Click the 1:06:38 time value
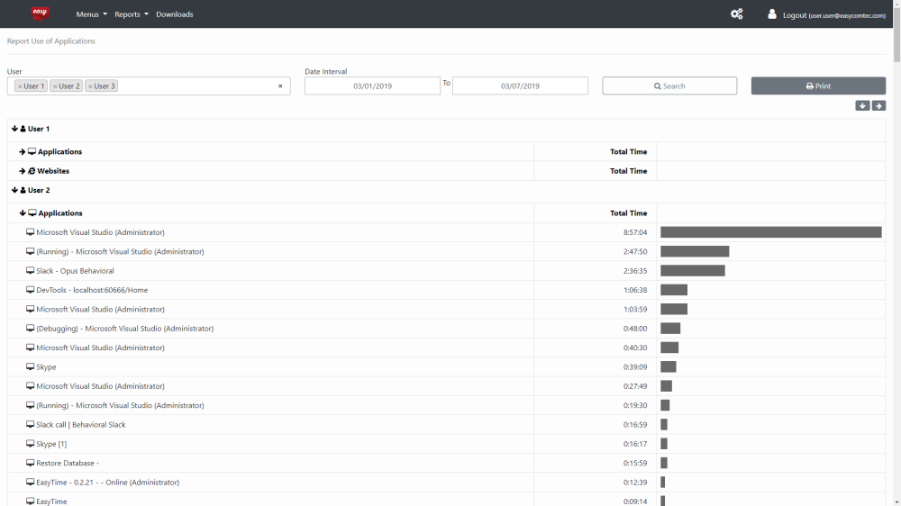Viewport: 901px width, 506px height. (x=635, y=290)
